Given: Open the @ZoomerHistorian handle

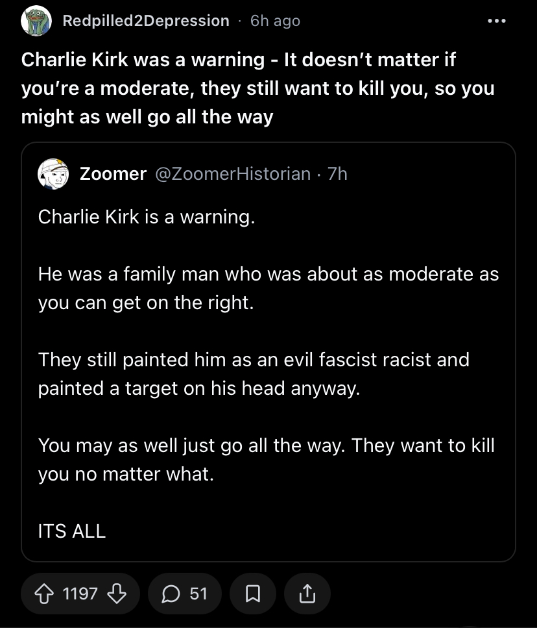Looking at the screenshot, I should [233, 174].
